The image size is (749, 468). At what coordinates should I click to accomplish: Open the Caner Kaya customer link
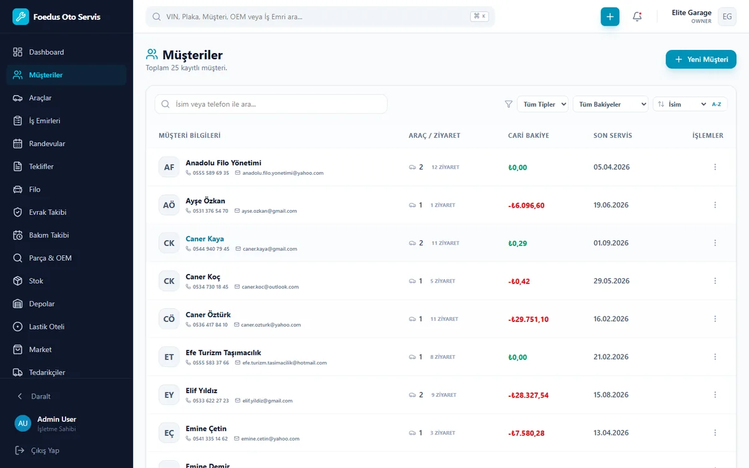coord(205,239)
